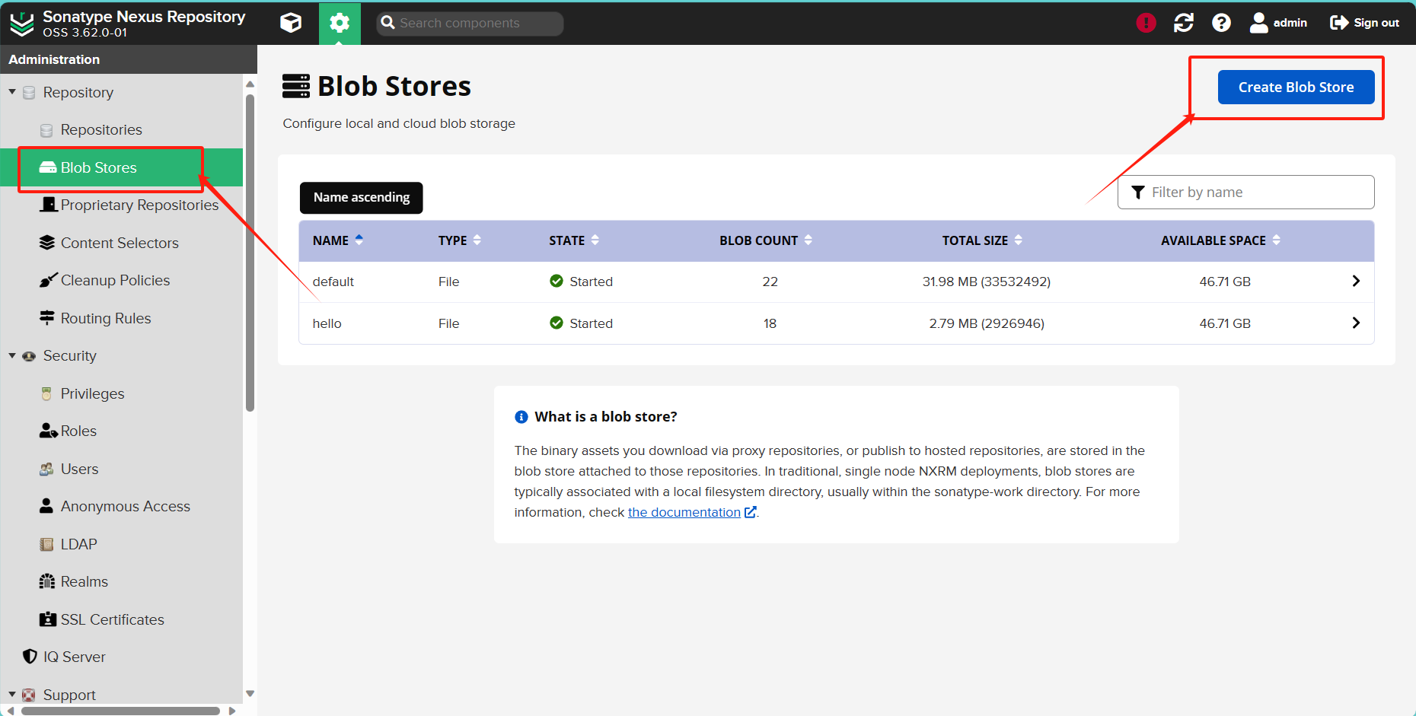
Task: Click the Name ascending sort button
Action: (x=362, y=198)
